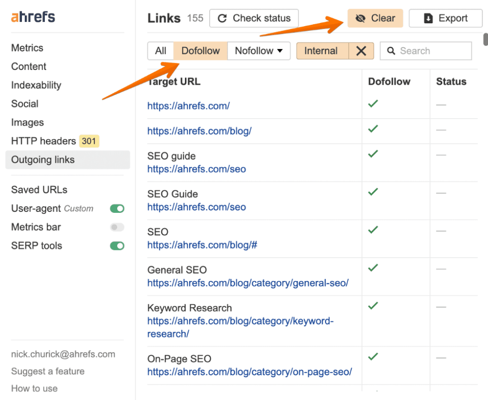The image size is (488, 400).
Task: Select the Dofollow filter tab
Action: click(x=201, y=50)
